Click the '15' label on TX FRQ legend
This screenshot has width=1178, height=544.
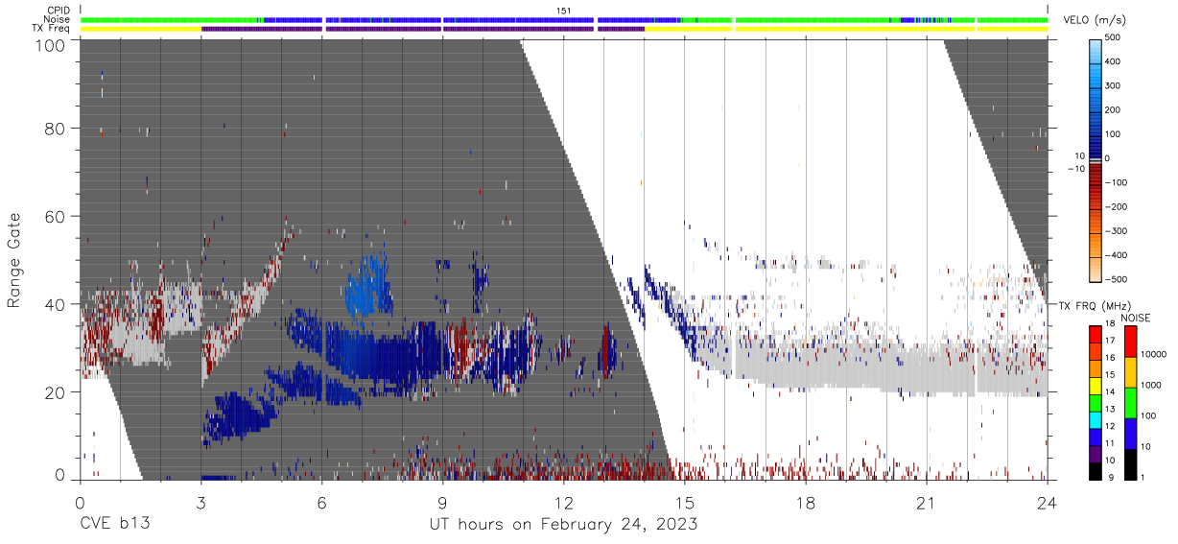tap(1112, 374)
